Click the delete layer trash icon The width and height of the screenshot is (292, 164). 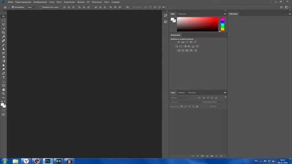pyautogui.click(x=221, y=156)
